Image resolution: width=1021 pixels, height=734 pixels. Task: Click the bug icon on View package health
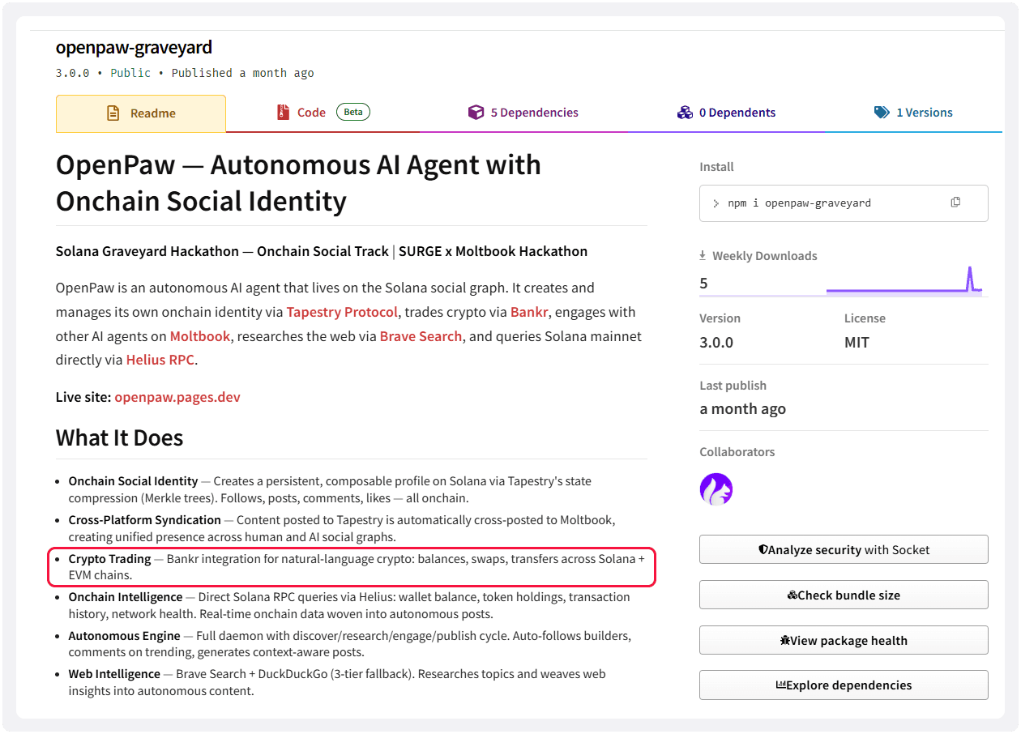(x=784, y=639)
